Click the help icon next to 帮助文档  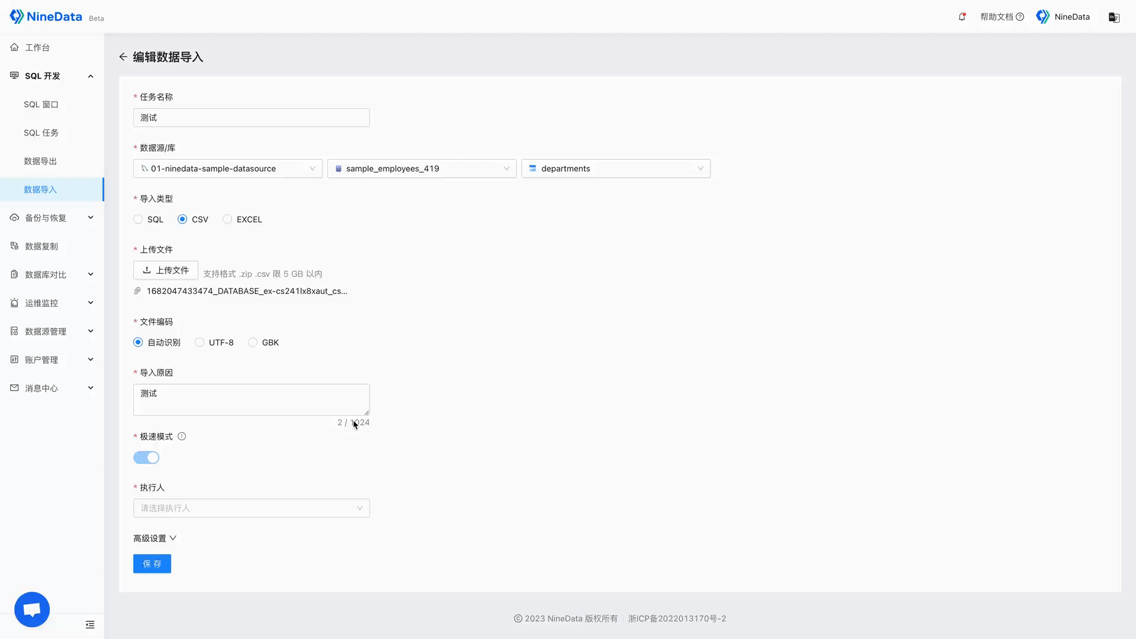click(1020, 17)
